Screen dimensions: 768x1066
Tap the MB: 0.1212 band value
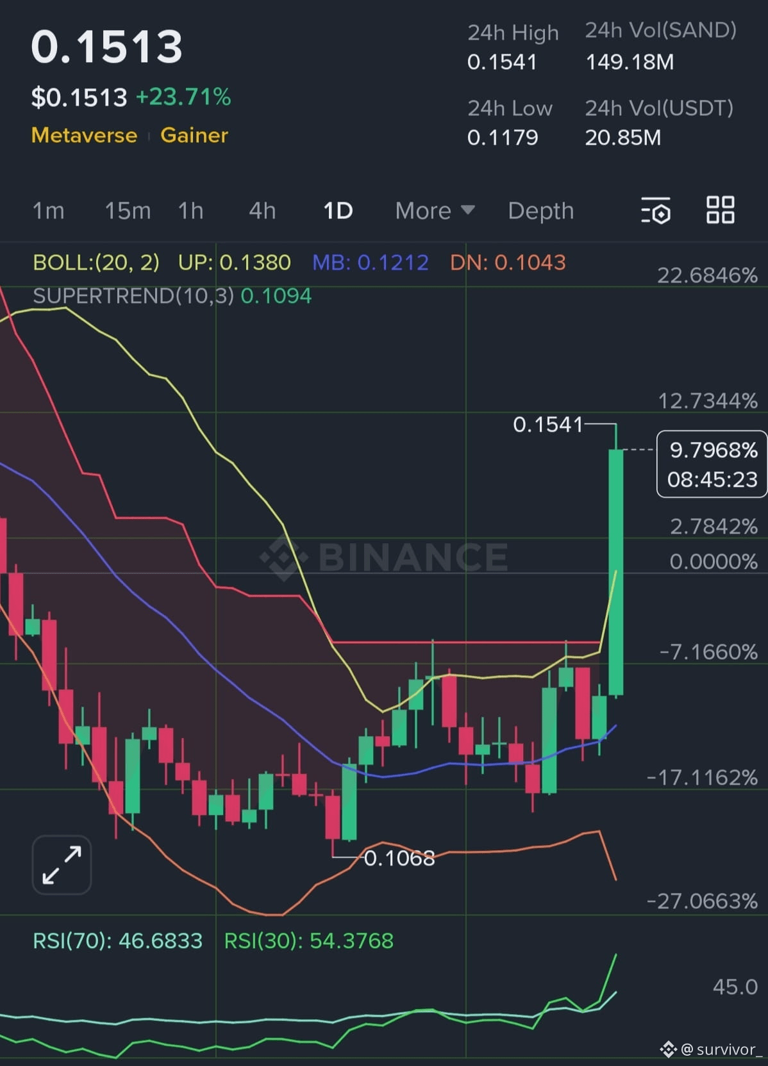point(370,262)
